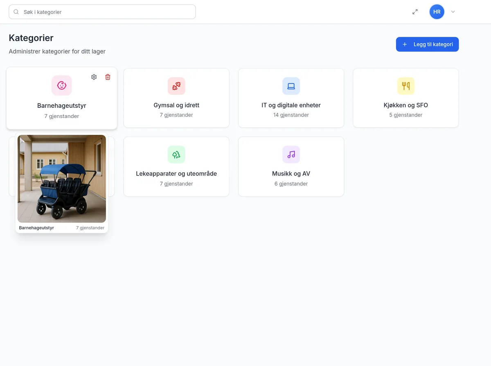Open the Lekeapparater og uteområde title
The width and height of the screenshot is (491, 366).
coord(176,174)
